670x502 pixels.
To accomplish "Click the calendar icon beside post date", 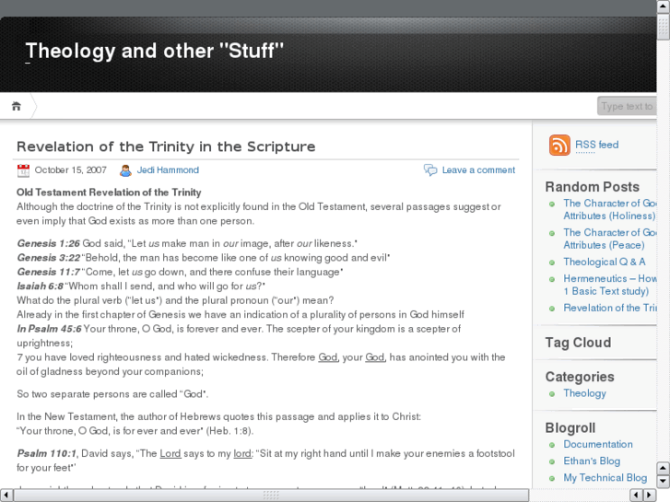I will pos(23,170).
